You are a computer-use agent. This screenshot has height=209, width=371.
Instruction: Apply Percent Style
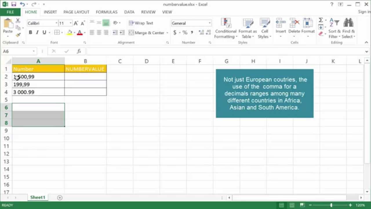[x=185, y=33]
